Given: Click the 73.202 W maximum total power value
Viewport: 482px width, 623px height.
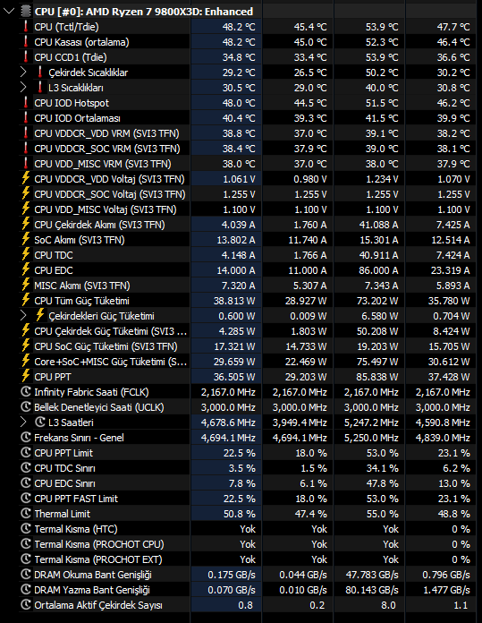Looking at the screenshot, I should (x=377, y=301).
